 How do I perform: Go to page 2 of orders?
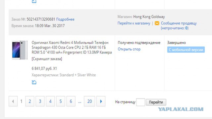(30, 101)
